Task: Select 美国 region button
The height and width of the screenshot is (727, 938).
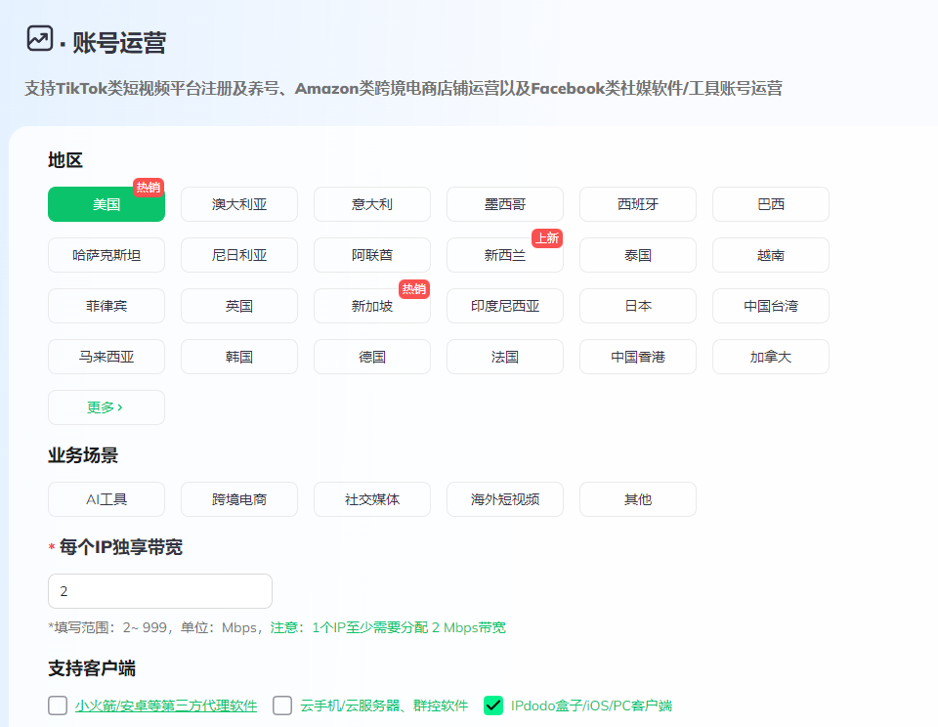Action: (x=107, y=204)
